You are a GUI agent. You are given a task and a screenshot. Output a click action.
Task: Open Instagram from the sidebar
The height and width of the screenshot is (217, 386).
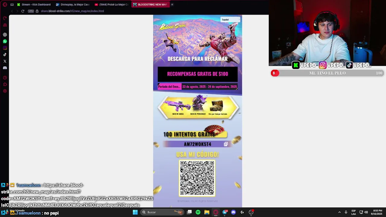pyautogui.click(x=5, y=48)
